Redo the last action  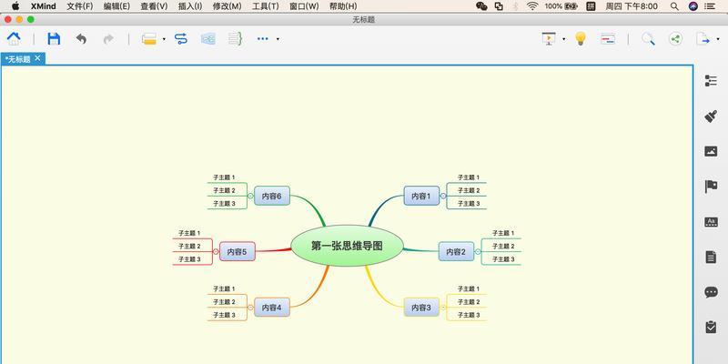coord(108,39)
